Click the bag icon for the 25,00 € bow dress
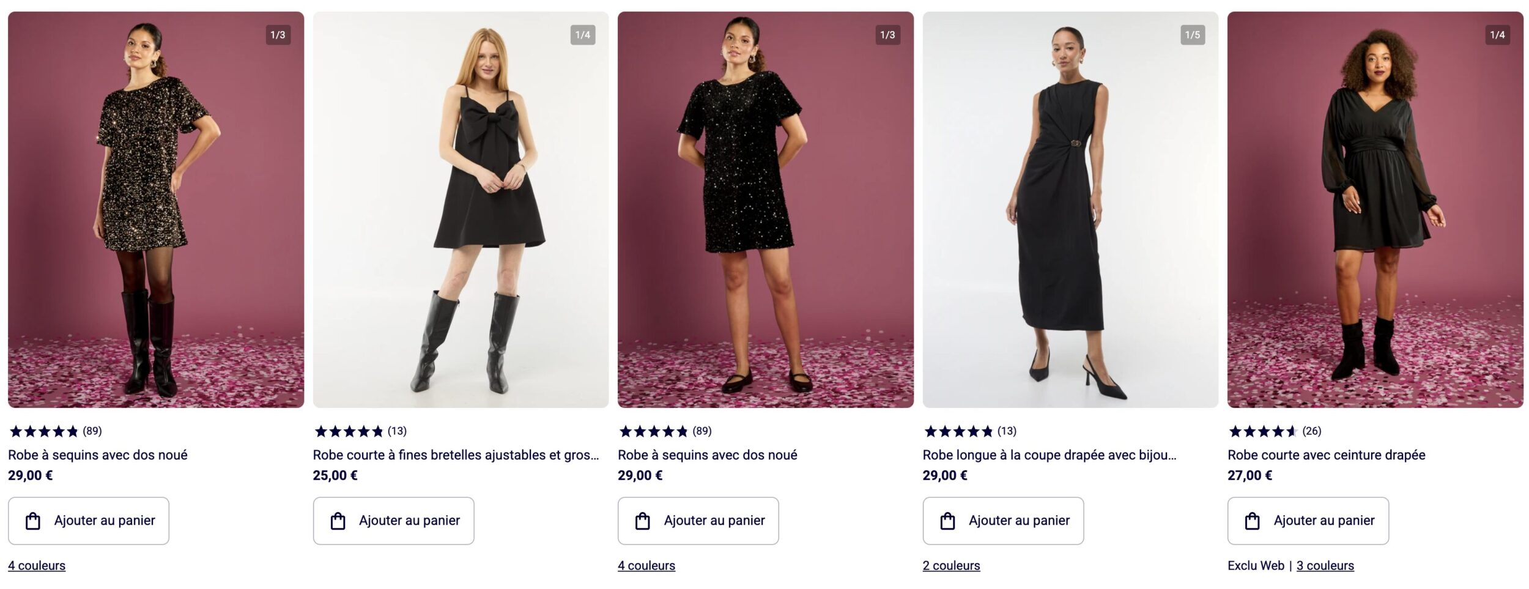This screenshot has width=1529, height=589. click(x=338, y=521)
